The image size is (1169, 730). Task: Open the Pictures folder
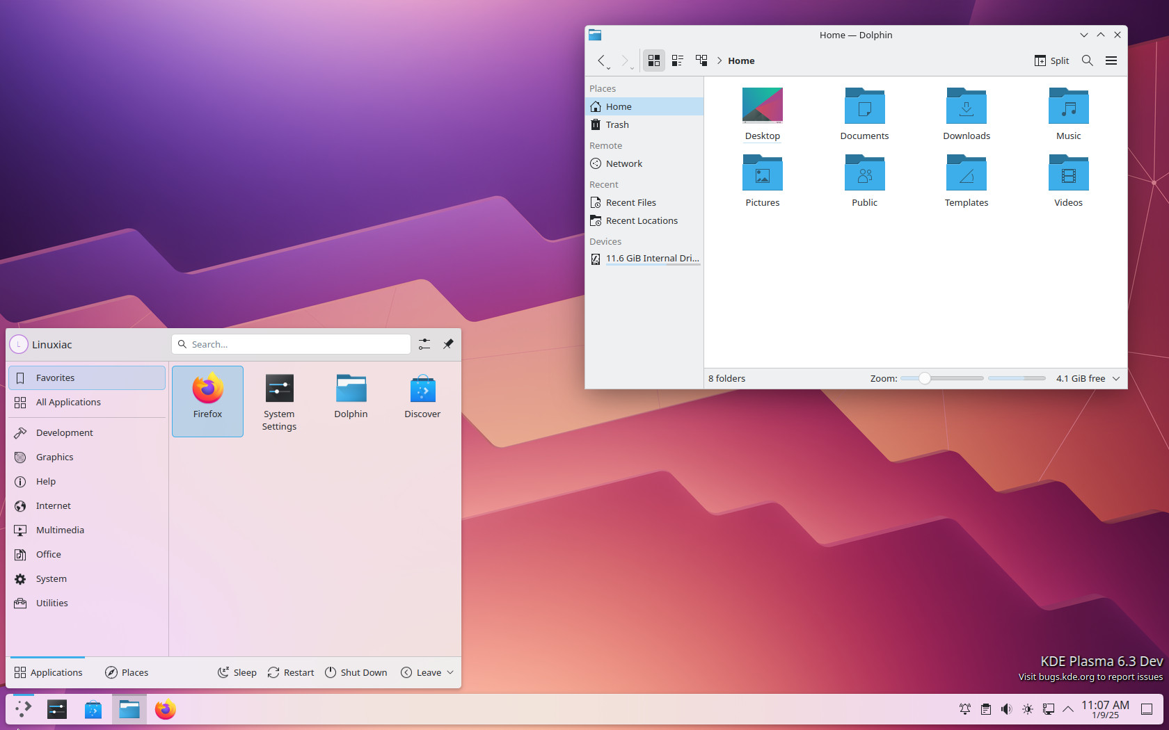[x=763, y=181]
